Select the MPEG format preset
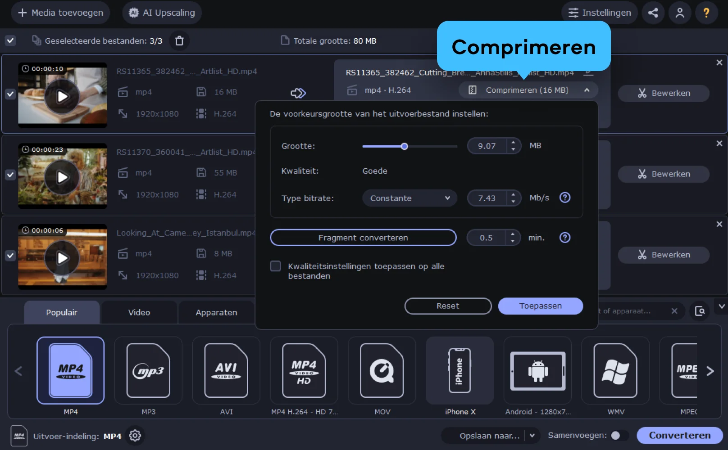Screen dimensions: 728x450 pyautogui.click(x=678, y=370)
